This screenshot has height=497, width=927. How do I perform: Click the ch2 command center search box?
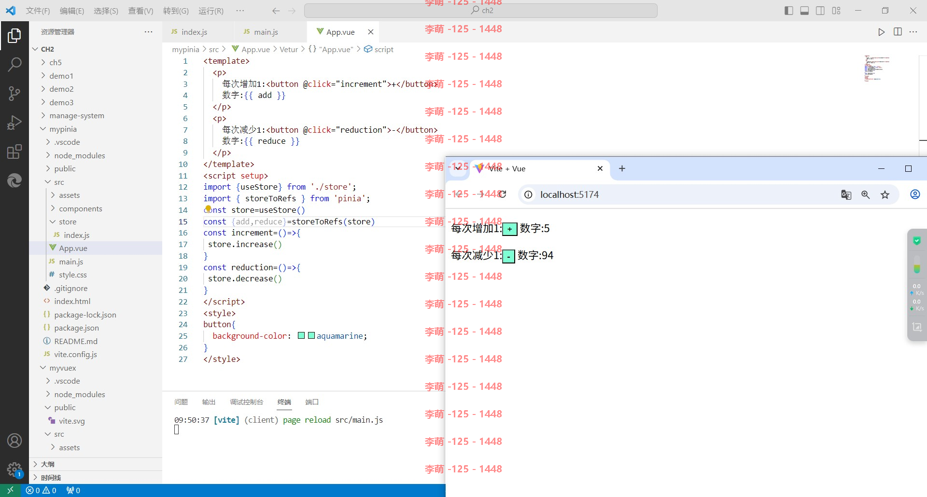pos(481,11)
